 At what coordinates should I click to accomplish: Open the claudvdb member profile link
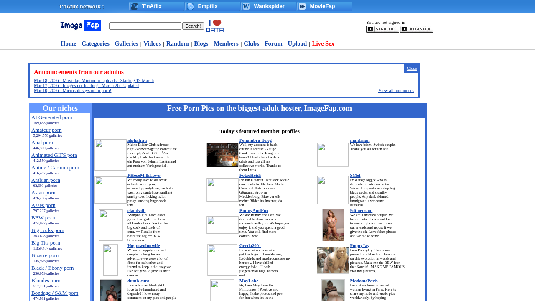[137, 210]
